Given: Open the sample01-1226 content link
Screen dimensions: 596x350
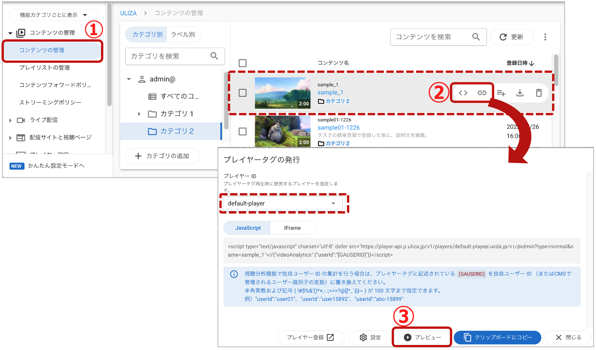Looking at the screenshot, I should 338,128.
